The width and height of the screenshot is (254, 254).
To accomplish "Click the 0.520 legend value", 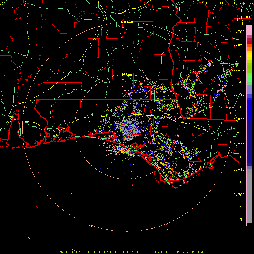I will [x=239, y=145].
